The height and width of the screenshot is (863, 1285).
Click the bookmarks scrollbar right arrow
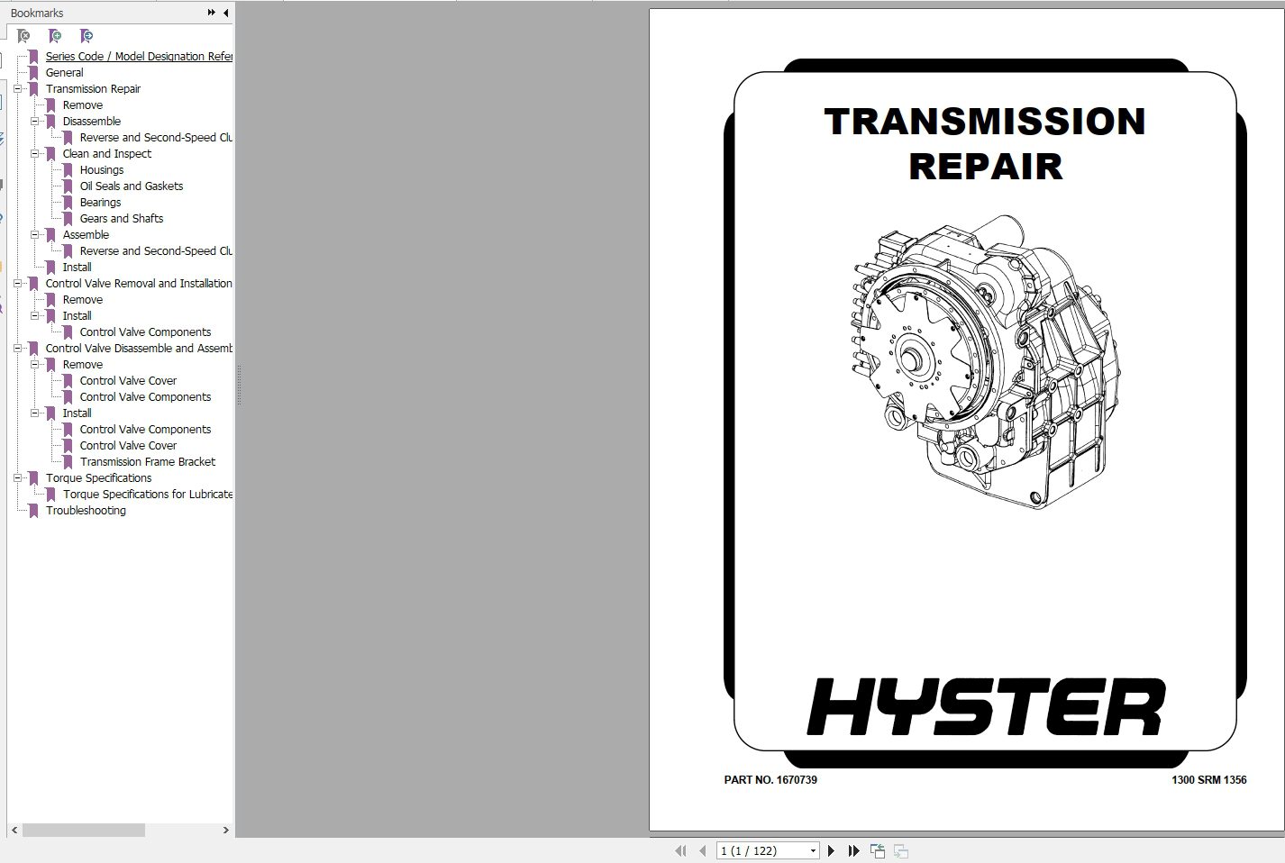click(225, 830)
